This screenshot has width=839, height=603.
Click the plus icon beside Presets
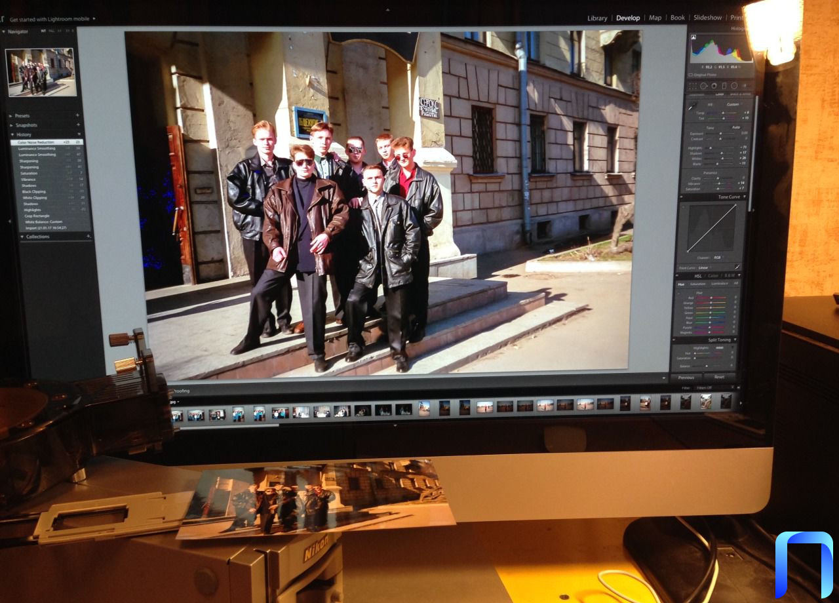pos(77,115)
